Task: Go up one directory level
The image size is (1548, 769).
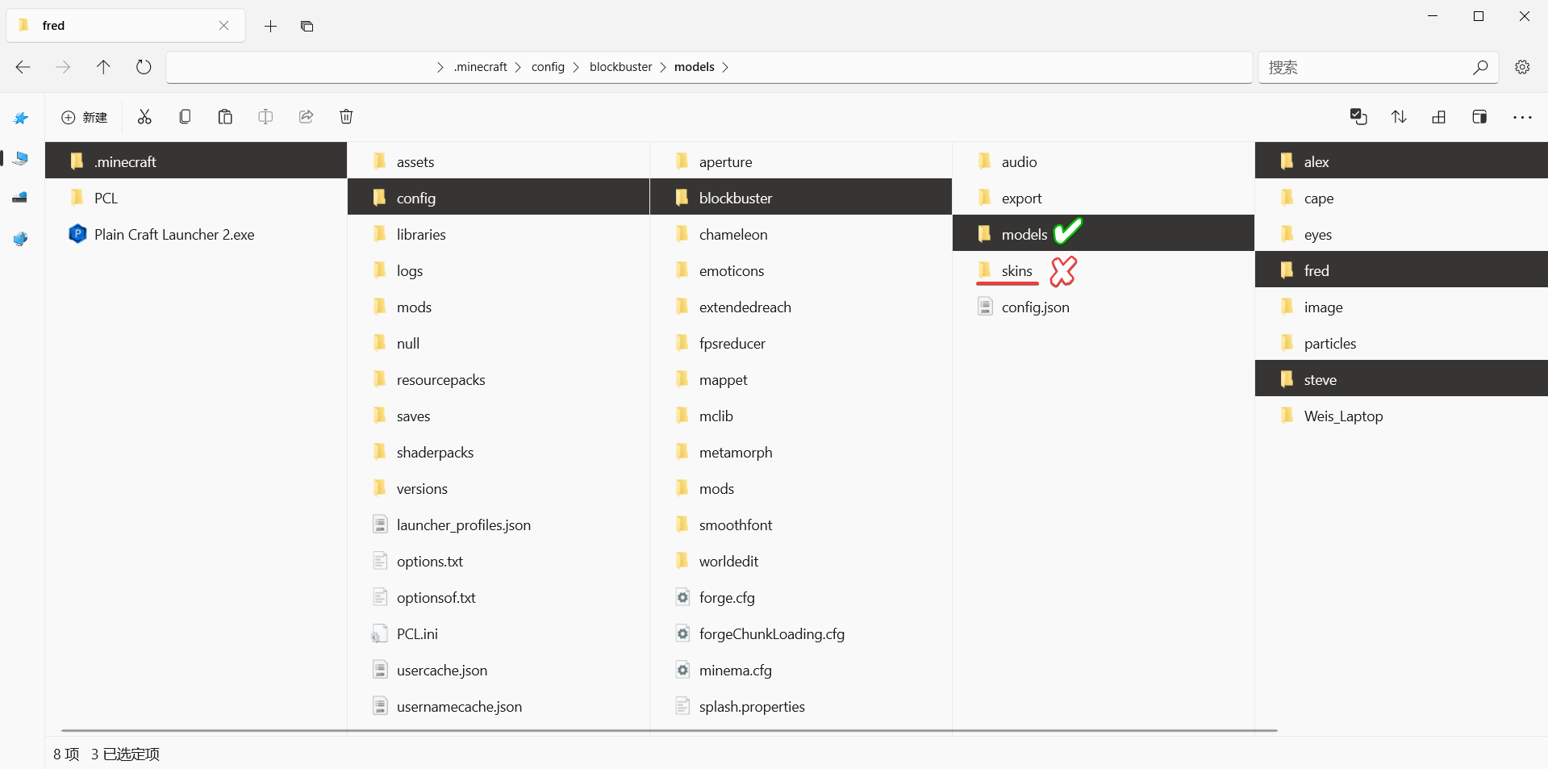Action: [x=103, y=67]
